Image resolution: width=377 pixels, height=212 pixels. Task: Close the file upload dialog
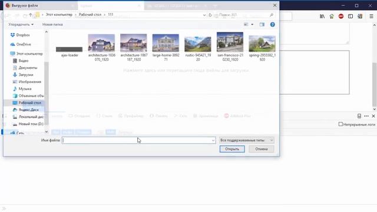point(275,5)
